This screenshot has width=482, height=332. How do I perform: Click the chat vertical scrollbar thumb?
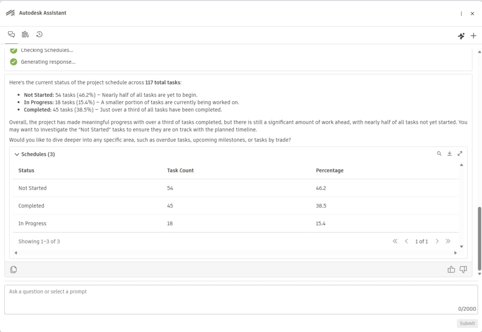pyautogui.click(x=479, y=239)
